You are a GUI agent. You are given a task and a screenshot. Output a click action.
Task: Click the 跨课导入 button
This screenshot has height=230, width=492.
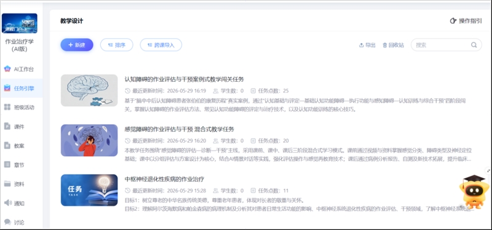coord(161,45)
